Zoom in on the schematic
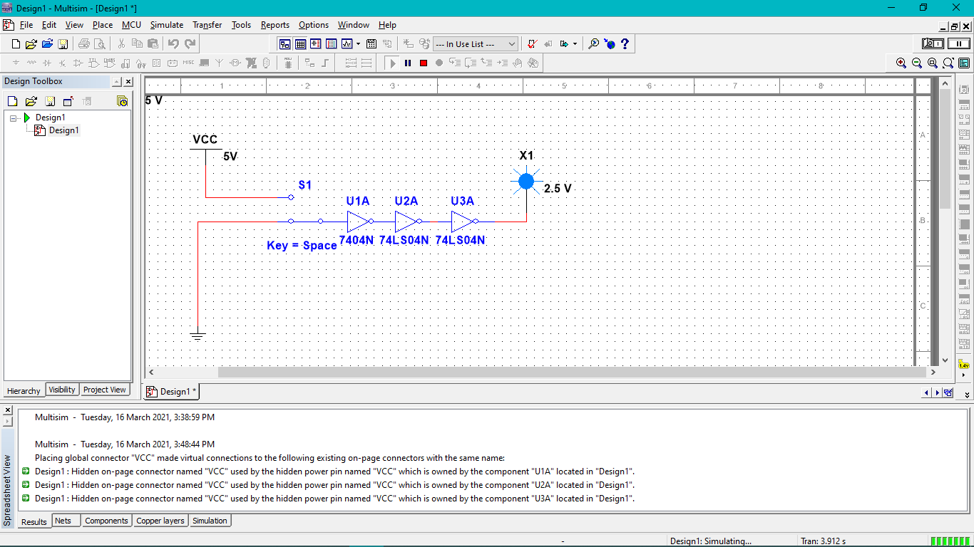The width and height of the screenshot is (974, 547). click(x=901, y=63)
